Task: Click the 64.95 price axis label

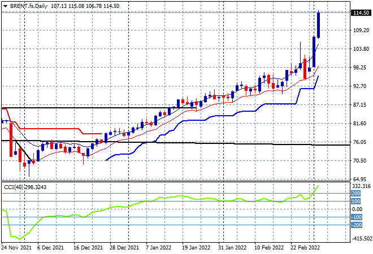Action: click(x=359, y=179)
